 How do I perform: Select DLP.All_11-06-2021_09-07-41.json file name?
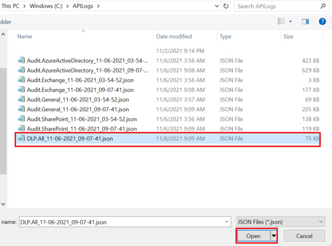70,138
